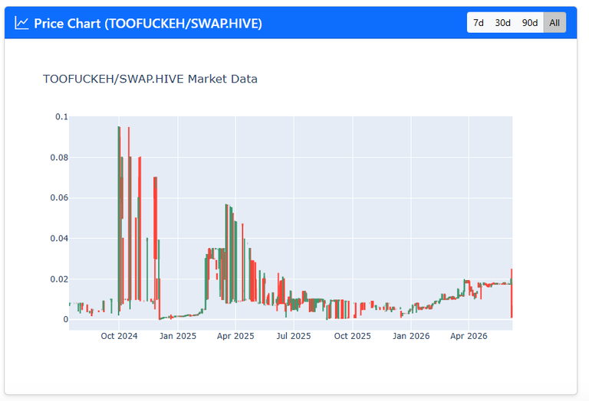Click the 0.1 y-axis value

(x=61, y=117)
